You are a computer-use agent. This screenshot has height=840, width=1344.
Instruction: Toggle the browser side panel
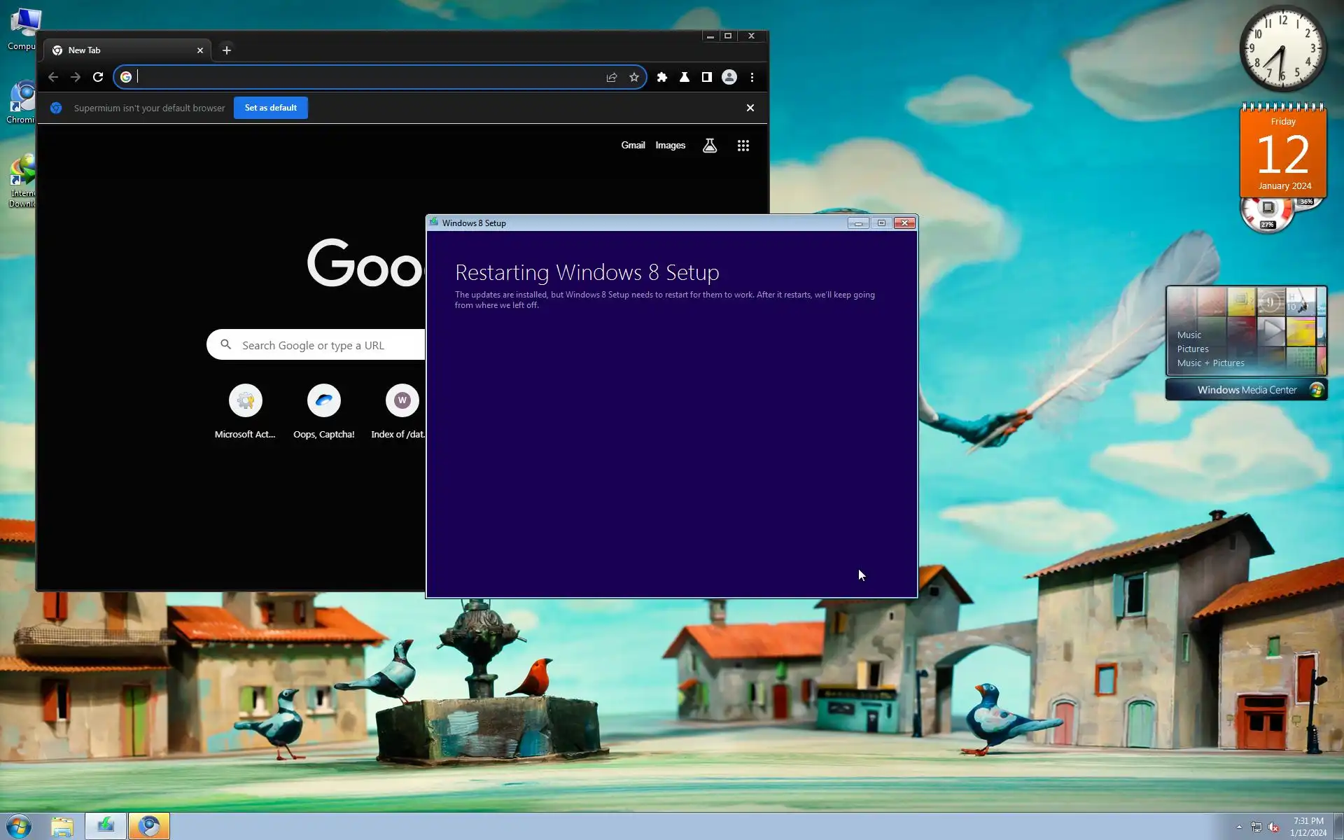(x=707, y=77)
